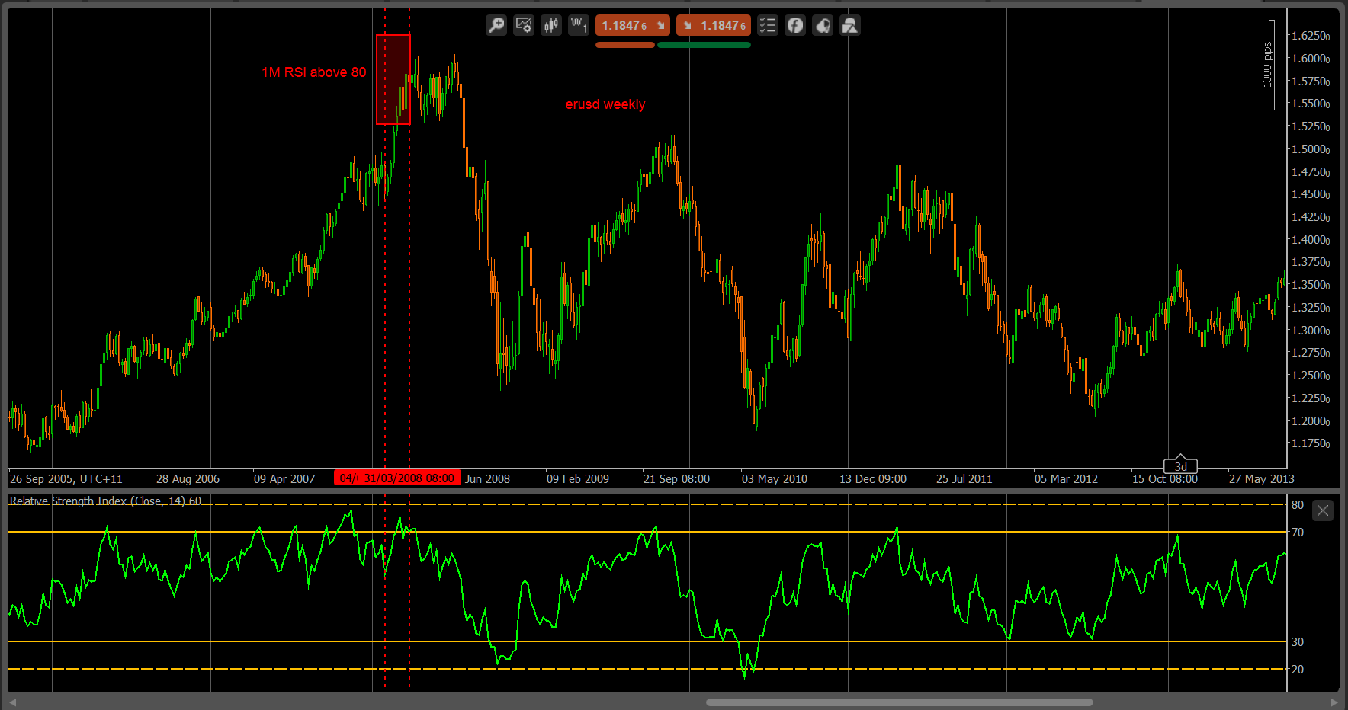Open the W1 weekly timeframe selector

[579, 26]
